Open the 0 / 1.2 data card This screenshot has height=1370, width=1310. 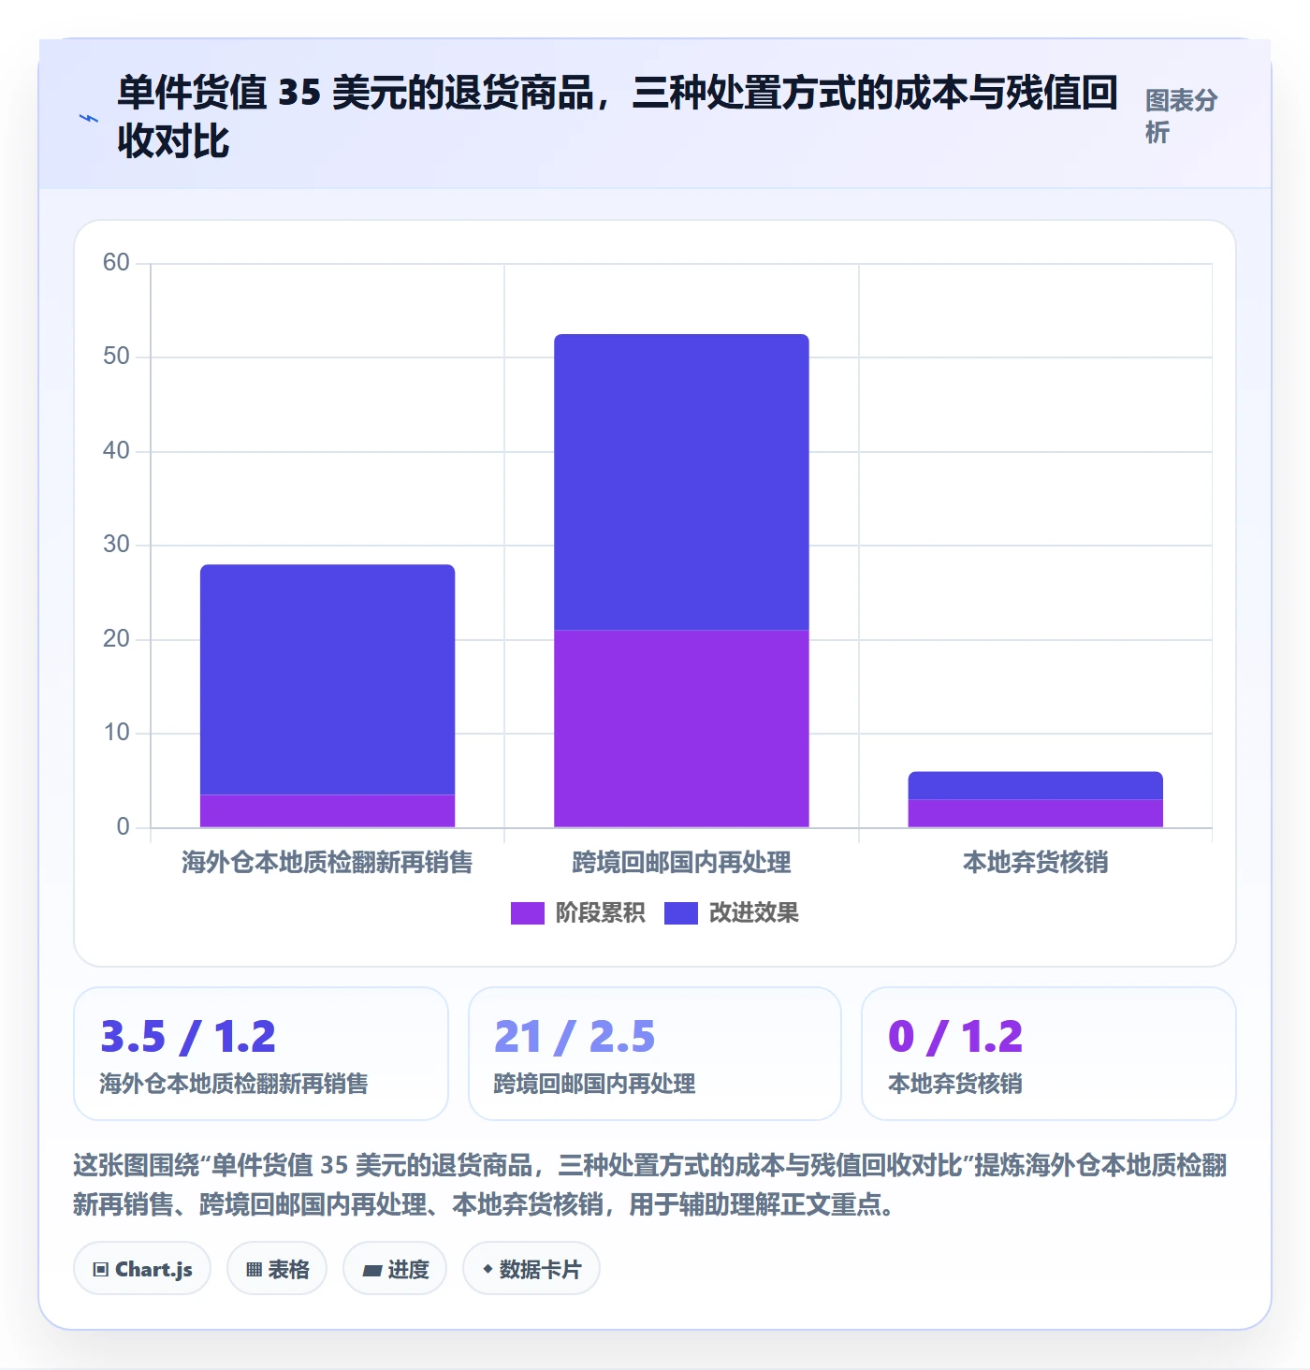point(1049,1054)
